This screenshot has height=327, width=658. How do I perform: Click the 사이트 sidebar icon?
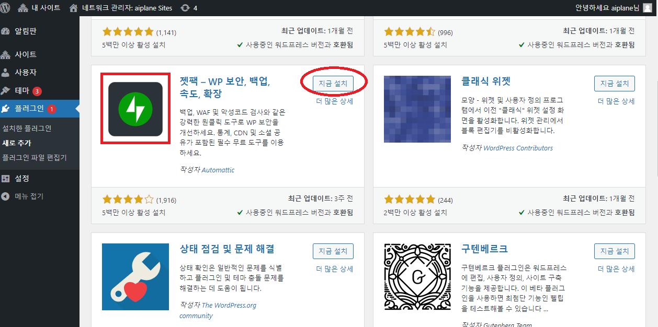click(x=6, y=54)
